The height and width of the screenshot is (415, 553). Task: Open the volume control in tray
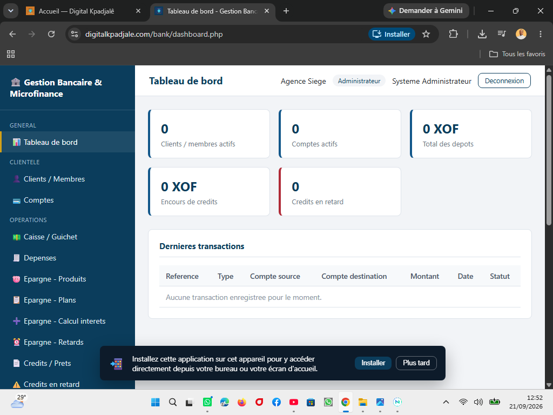pyautogui.click(x=478, y=402)
